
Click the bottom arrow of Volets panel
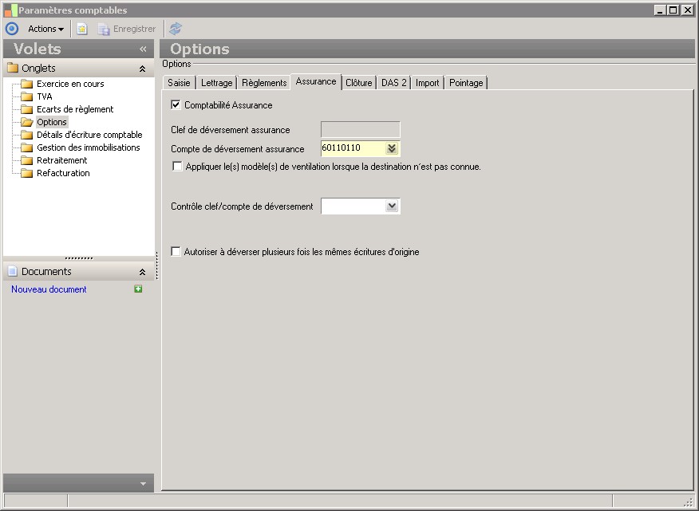(x=143, y=484)
